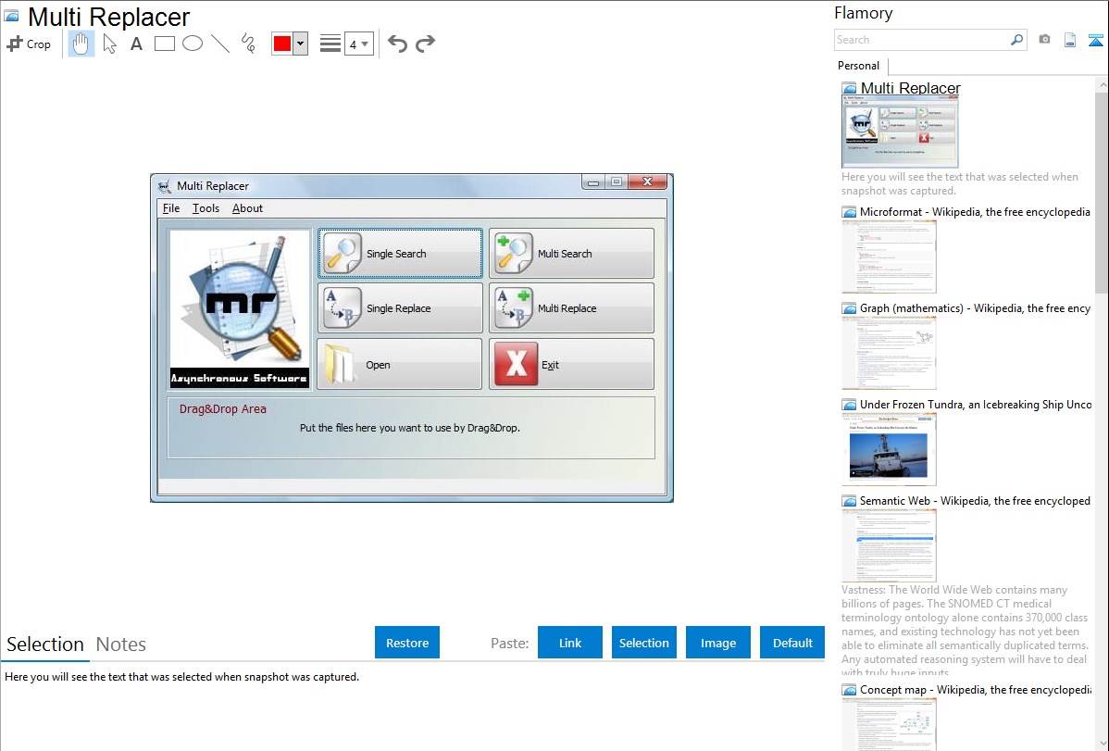Pick the rectangle shape tool

coord(165,44)
